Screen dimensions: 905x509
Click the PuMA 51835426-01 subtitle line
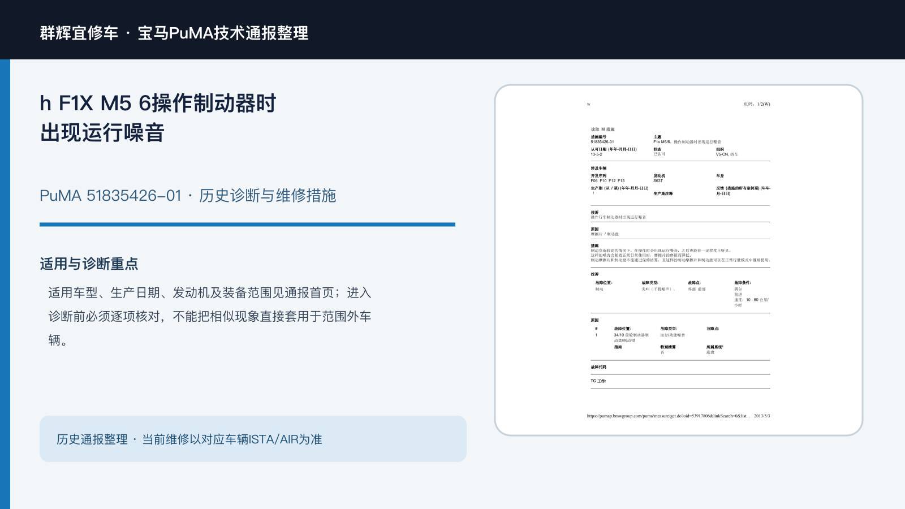coord(188,196)
